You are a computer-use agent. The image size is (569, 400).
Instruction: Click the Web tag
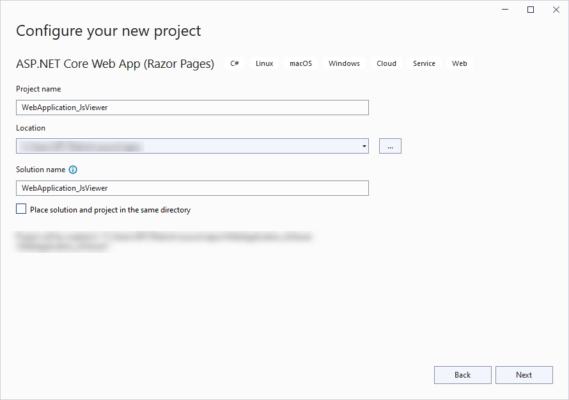pos(460,63)
